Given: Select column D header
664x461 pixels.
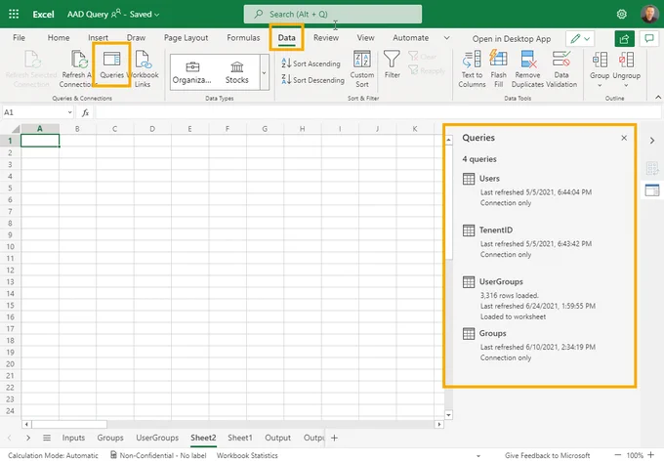Looking at the screenshot, I should (x=152, y=129).
